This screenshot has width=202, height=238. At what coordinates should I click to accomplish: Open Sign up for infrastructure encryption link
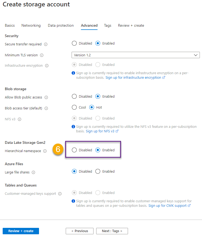point(133,77)
